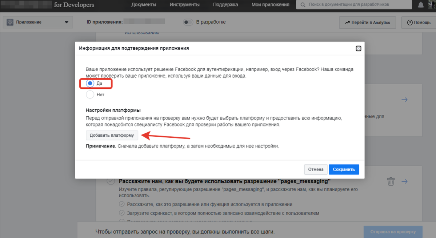Open the 'Мои приложения' menu
Image resolution: width=436 pixels, height=238 pixels.
[x=270, y=5]
